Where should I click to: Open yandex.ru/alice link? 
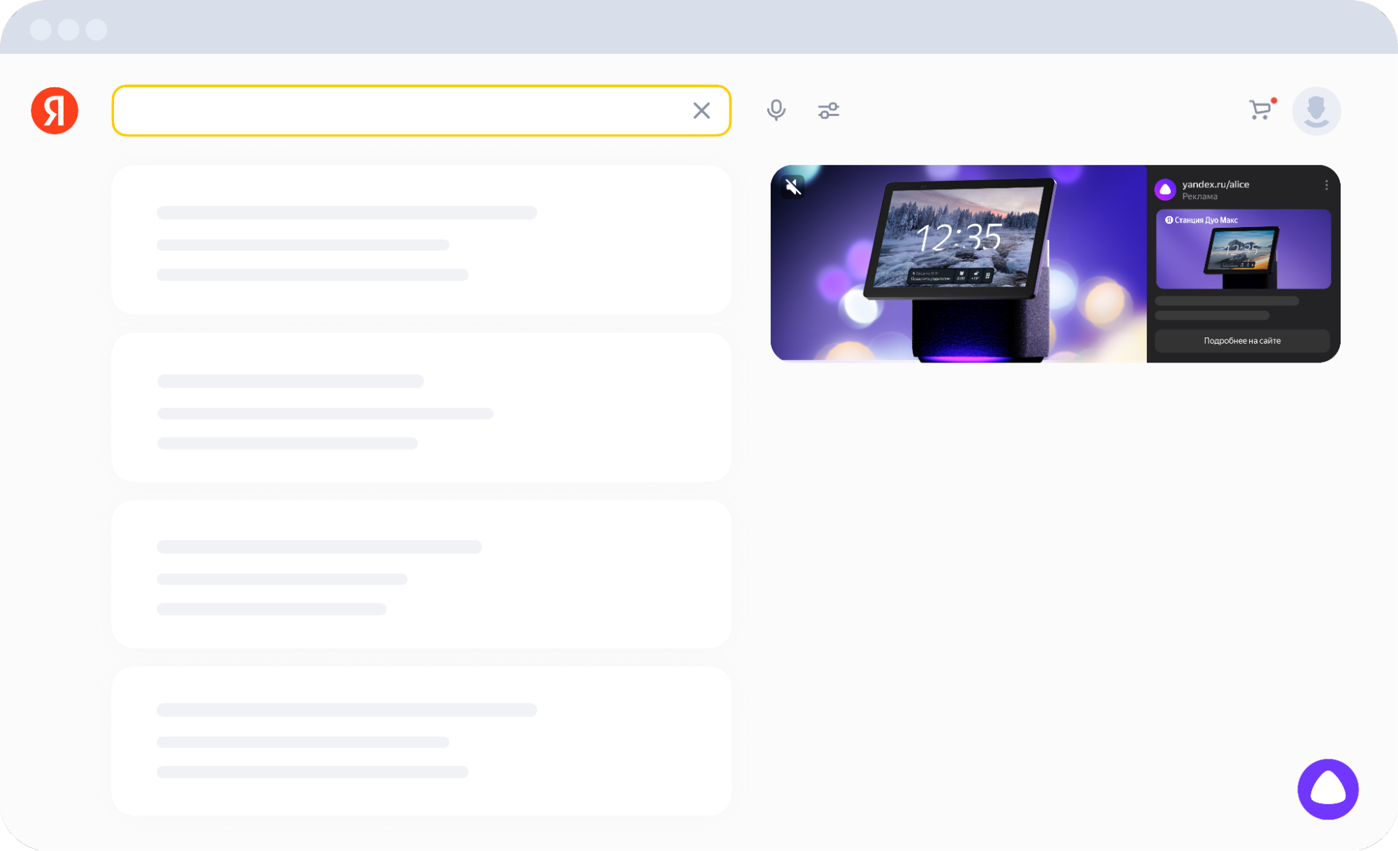click(x=1215, y=184)
